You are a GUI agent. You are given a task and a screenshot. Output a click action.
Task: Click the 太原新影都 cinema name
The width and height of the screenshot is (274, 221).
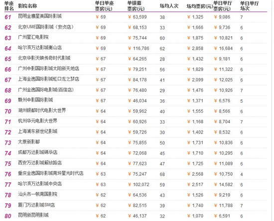pyautogui.click(x=29, y=142)
